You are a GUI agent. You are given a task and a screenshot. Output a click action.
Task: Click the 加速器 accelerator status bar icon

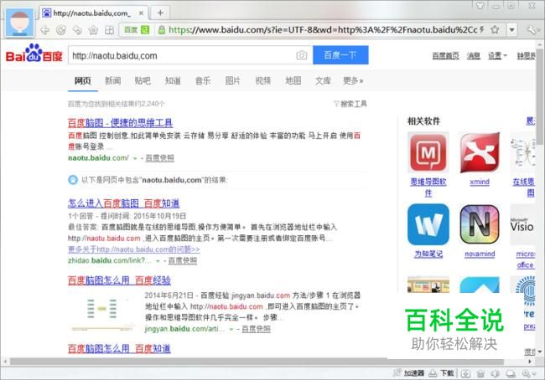(x=409, y=373)
